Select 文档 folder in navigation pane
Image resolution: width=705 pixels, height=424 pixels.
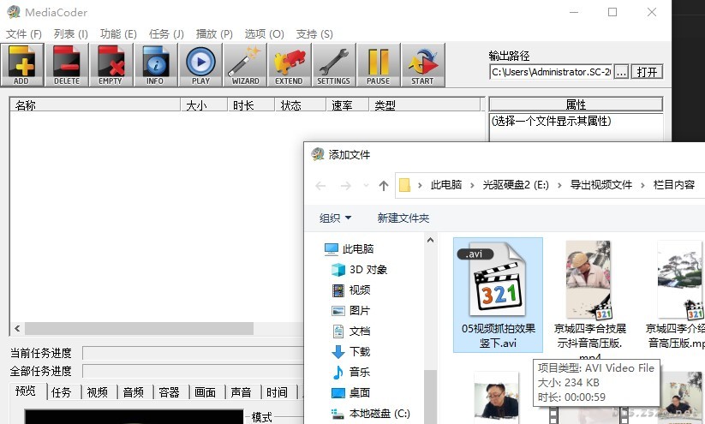coord(351,331)
